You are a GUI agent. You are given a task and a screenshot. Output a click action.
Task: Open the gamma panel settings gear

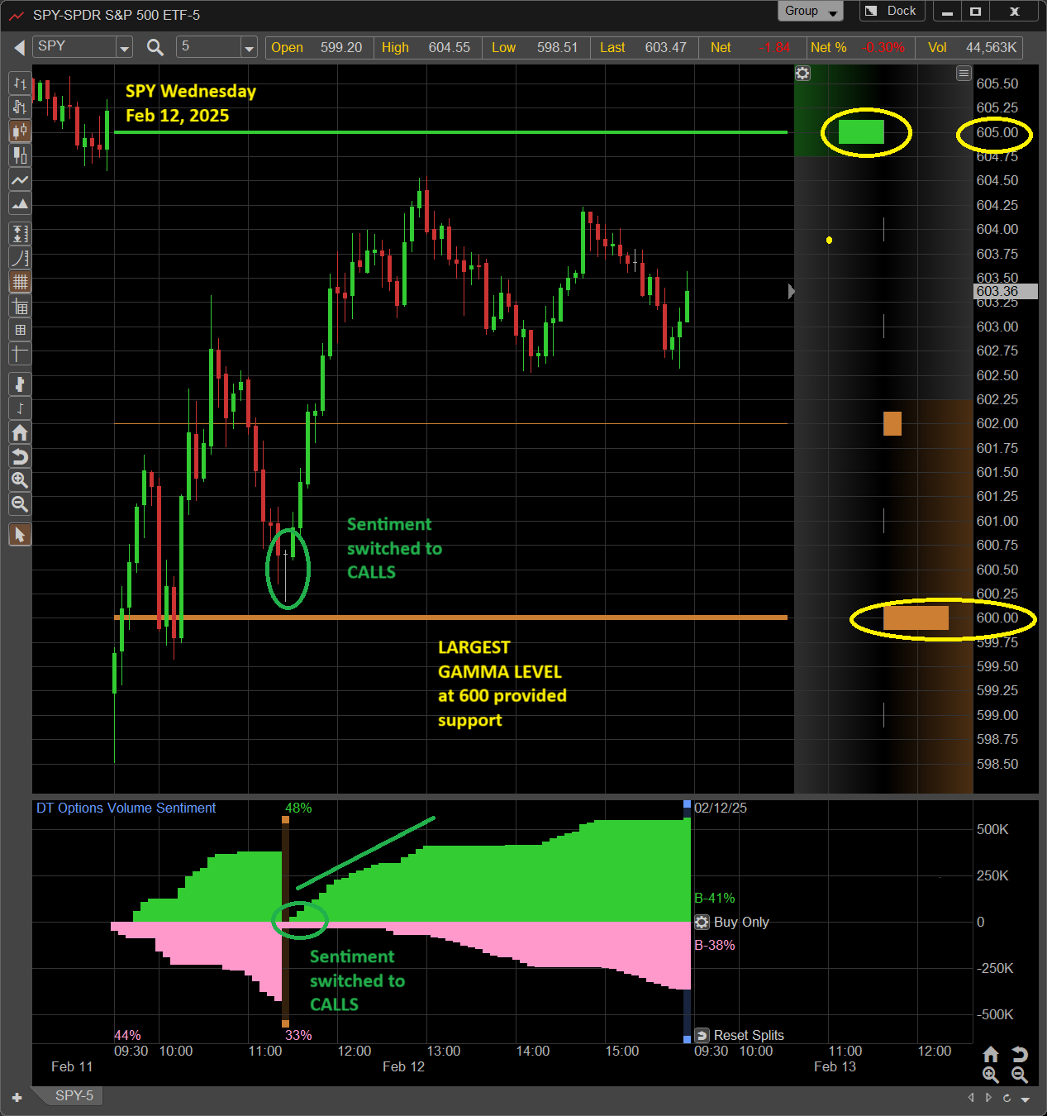click(x=802, y=74)
